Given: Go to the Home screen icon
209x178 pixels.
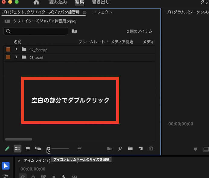Looking at the screenshot, I should 36,3.
